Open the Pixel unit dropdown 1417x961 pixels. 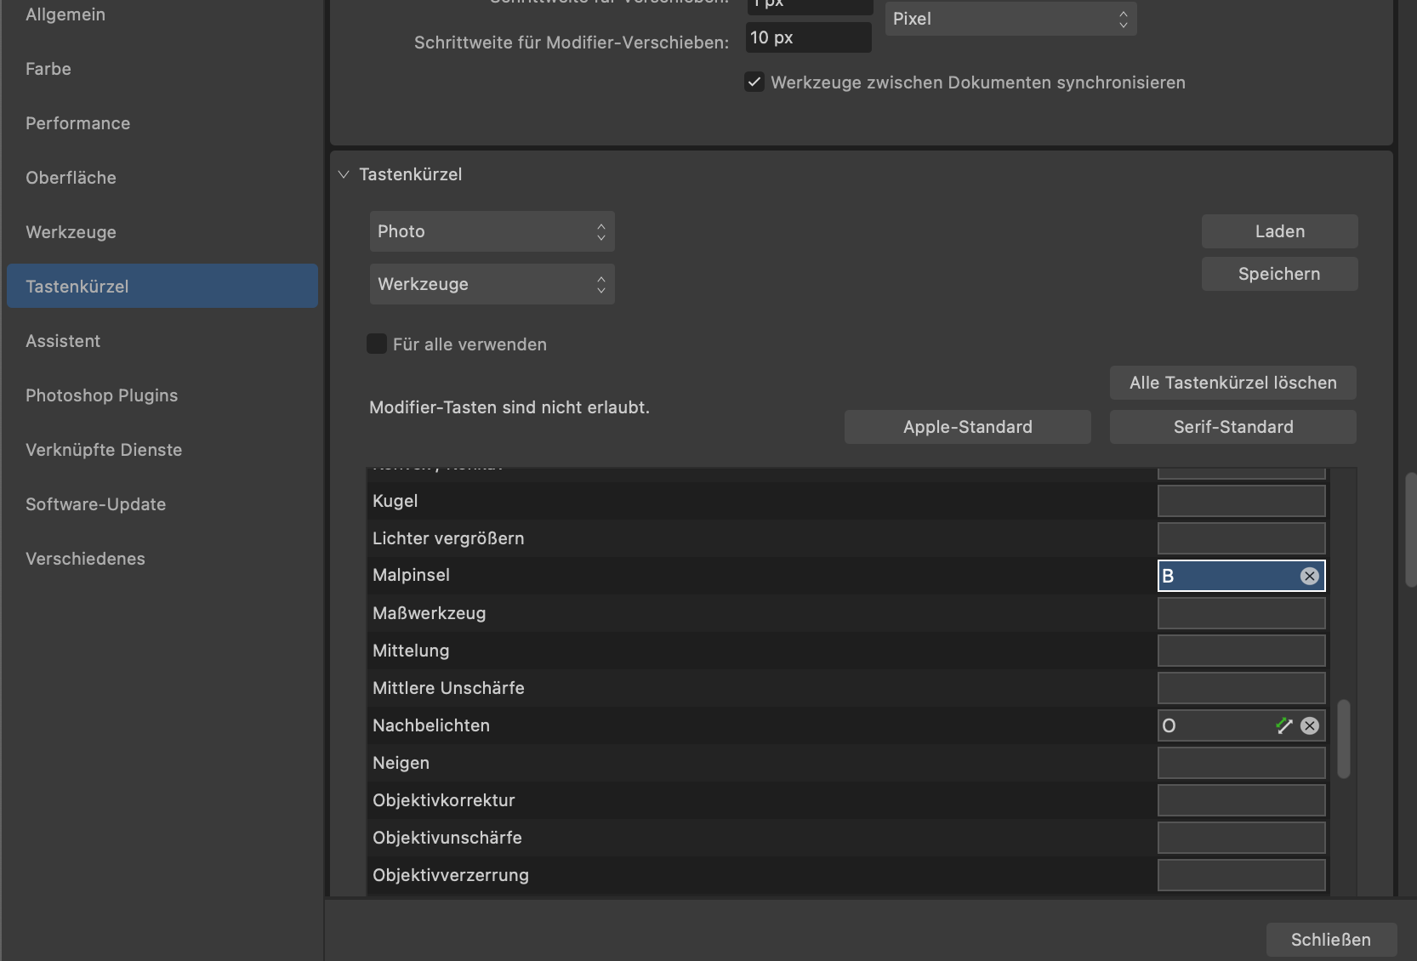(1010, 19)
